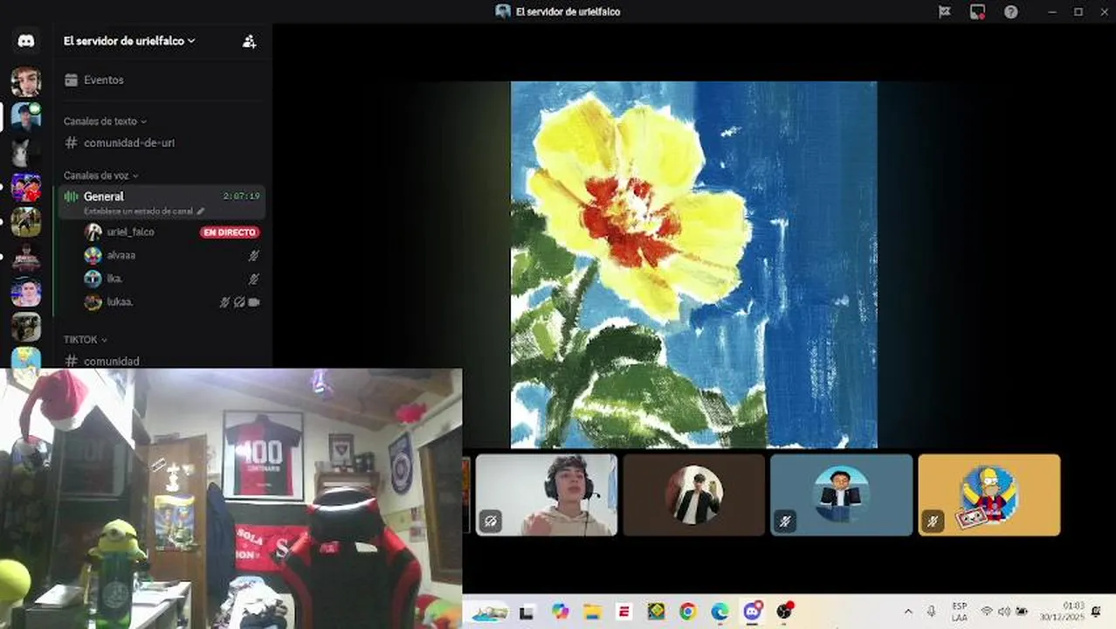Open server dropdown El servidor de urielfalco
This screenshot has width=1116, height=629.
tap(129, 41)
